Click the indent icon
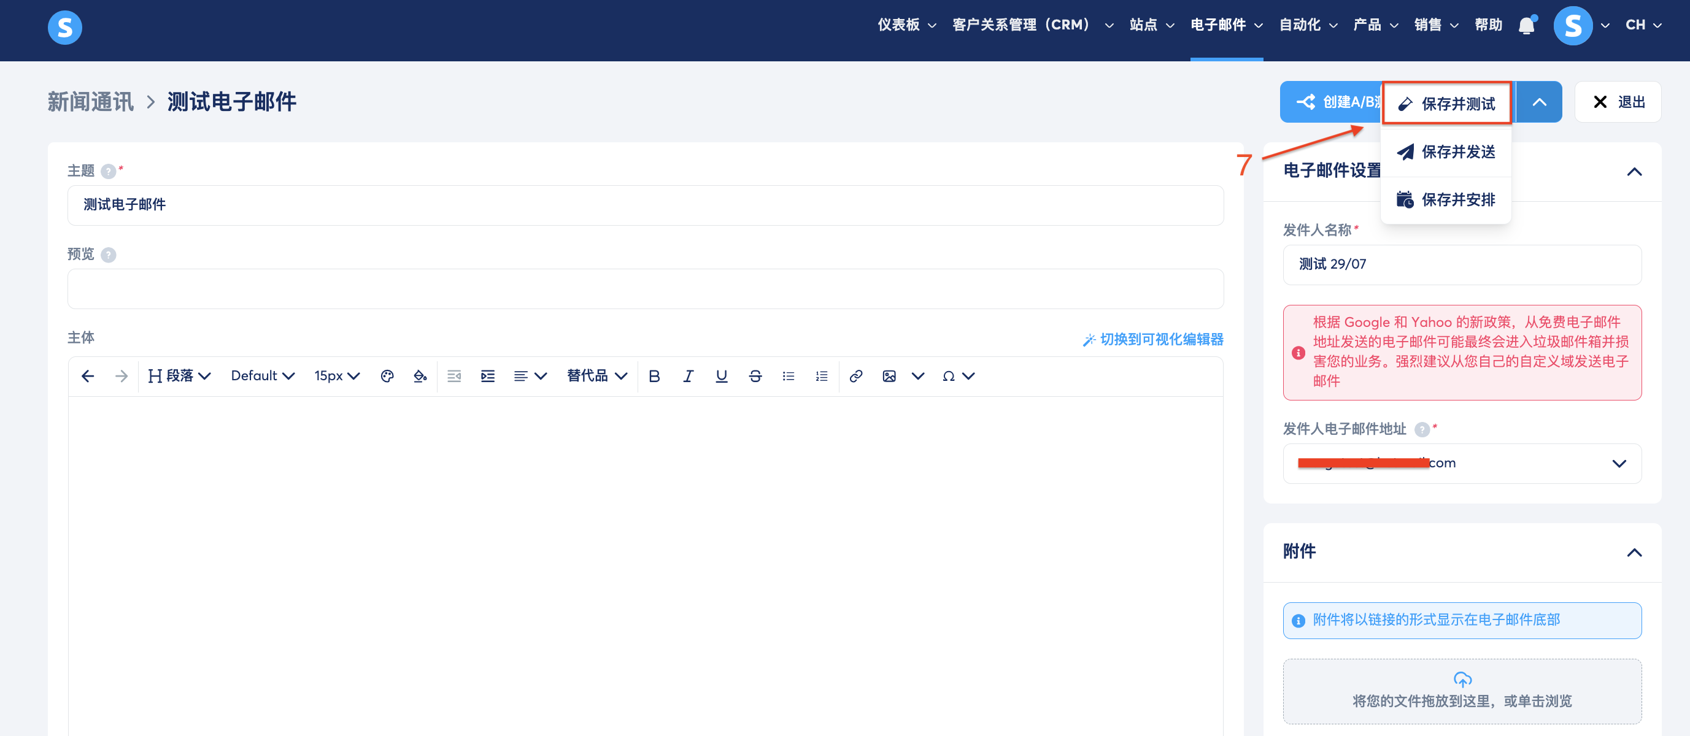Image resolution: width=1690 pixels, height=736 pixels. click(x=487, y=376)
